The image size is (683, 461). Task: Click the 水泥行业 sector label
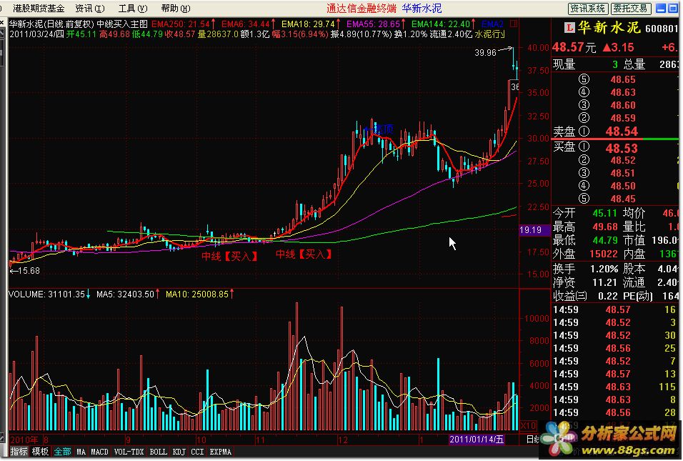click(489, 34)
